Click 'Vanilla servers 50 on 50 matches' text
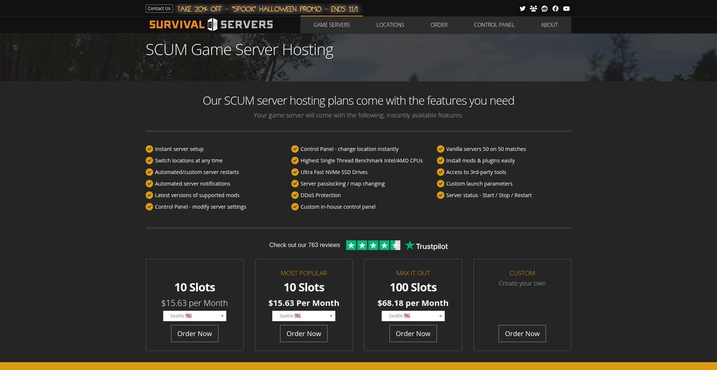717x370 pixels. pos(486,149)
